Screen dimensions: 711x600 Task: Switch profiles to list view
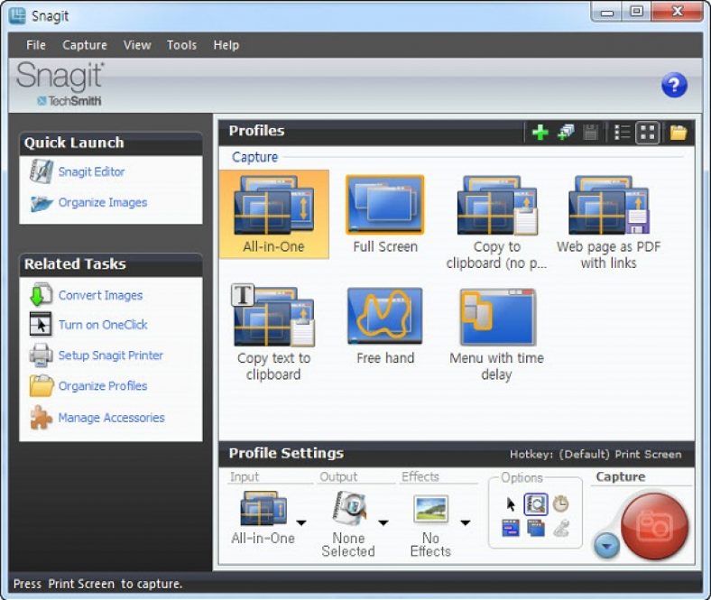[x=622, y=133]
